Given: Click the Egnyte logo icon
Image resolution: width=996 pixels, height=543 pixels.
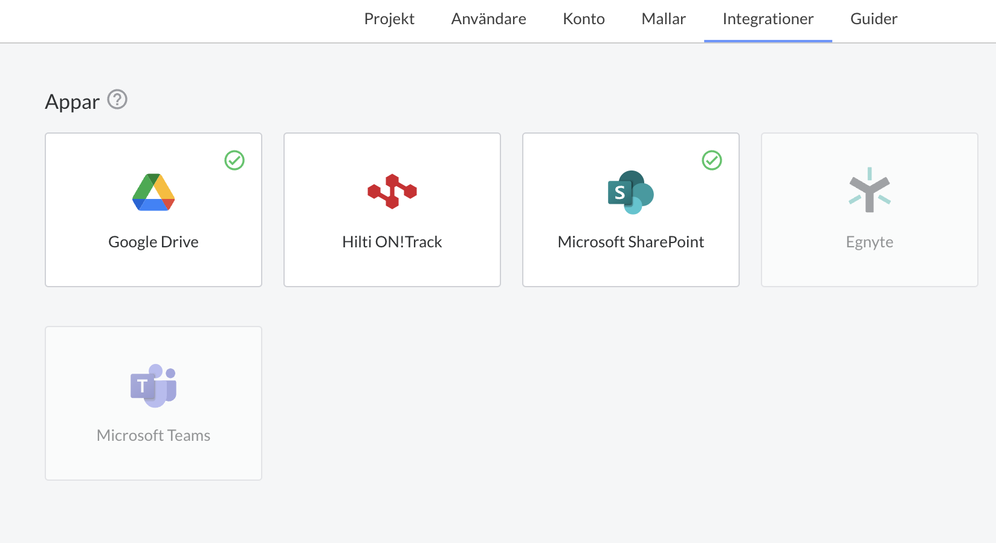Looking at the screenshot, I should (870, 190).
